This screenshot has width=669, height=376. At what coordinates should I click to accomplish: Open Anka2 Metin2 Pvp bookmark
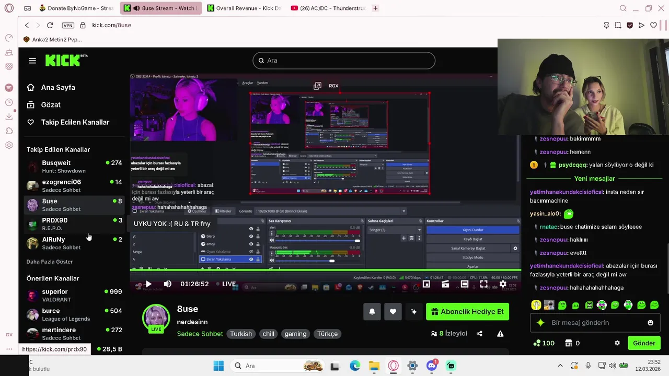click(53, 40)
